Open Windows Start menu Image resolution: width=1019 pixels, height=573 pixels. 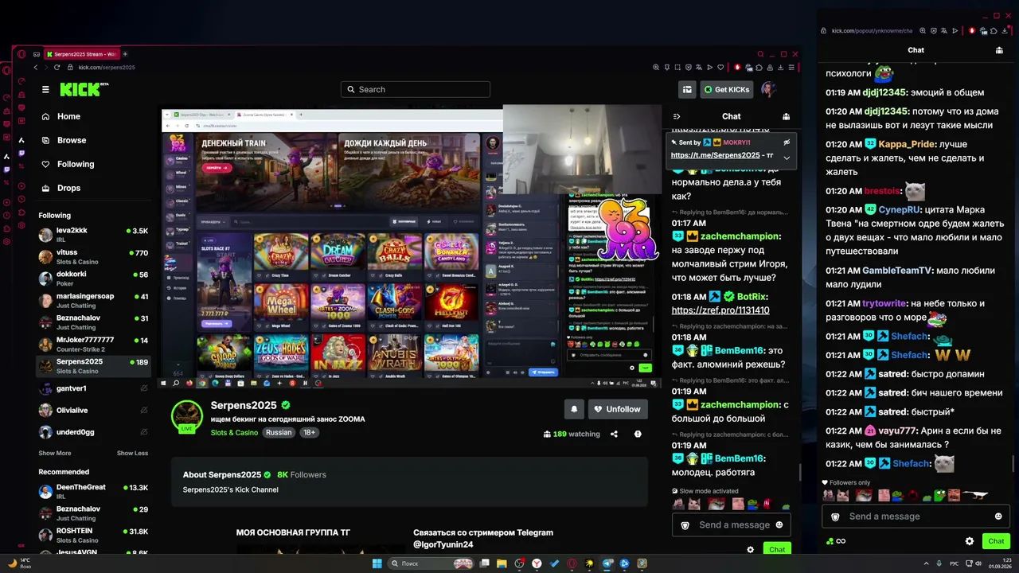pyautogui.click(x=377, y=563)
